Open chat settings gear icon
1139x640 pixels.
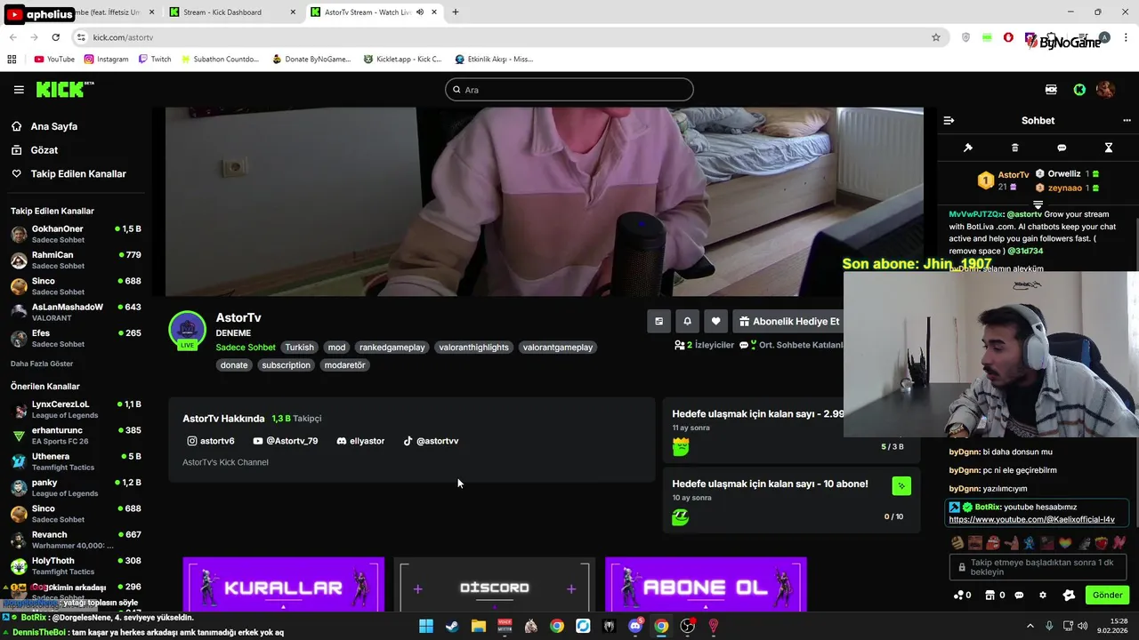(1043, 595)
